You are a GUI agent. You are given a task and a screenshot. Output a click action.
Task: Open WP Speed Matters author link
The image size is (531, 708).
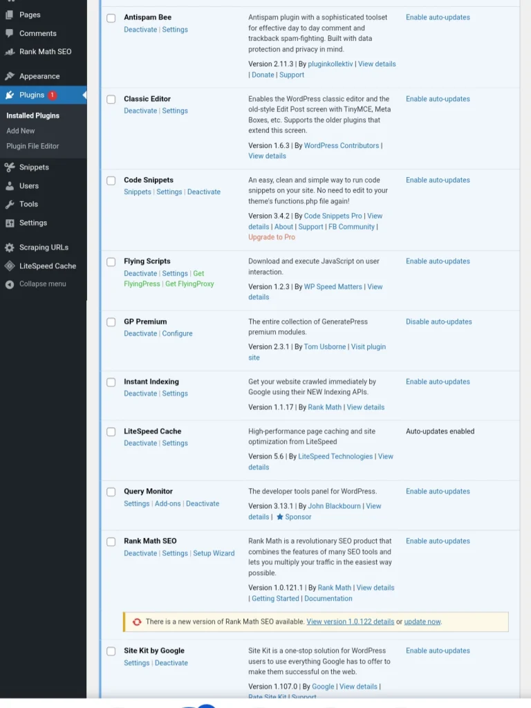[x=333, y=287]
